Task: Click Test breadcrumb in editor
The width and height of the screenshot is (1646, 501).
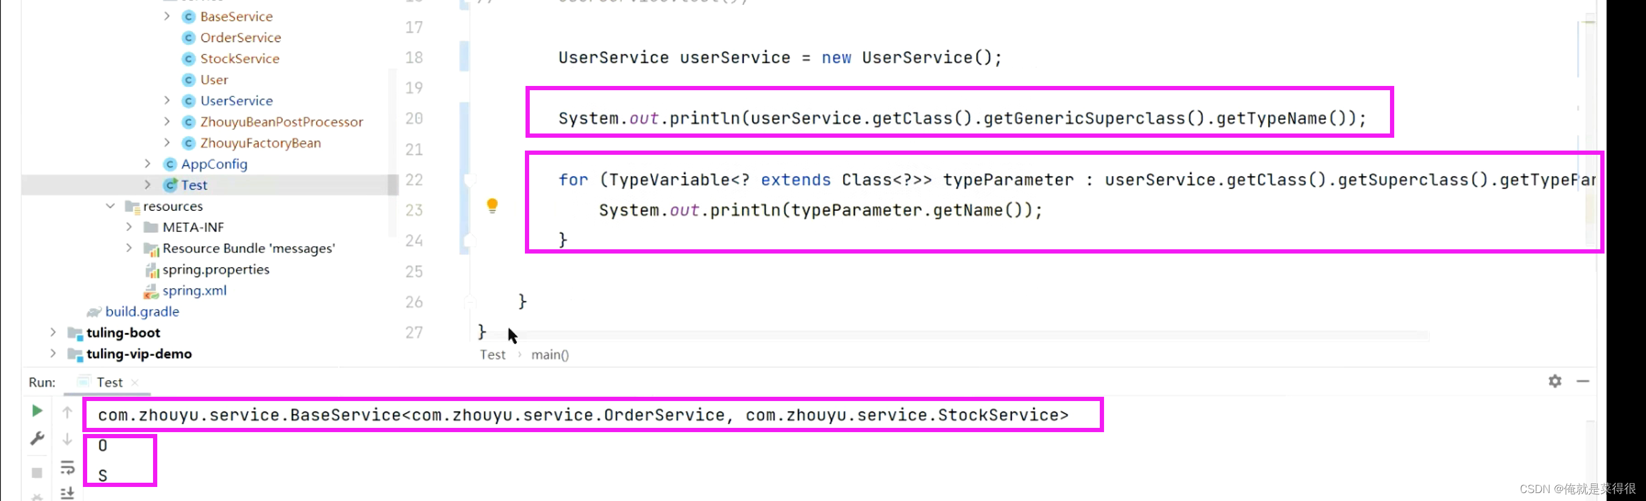Action: click(493, 355)
